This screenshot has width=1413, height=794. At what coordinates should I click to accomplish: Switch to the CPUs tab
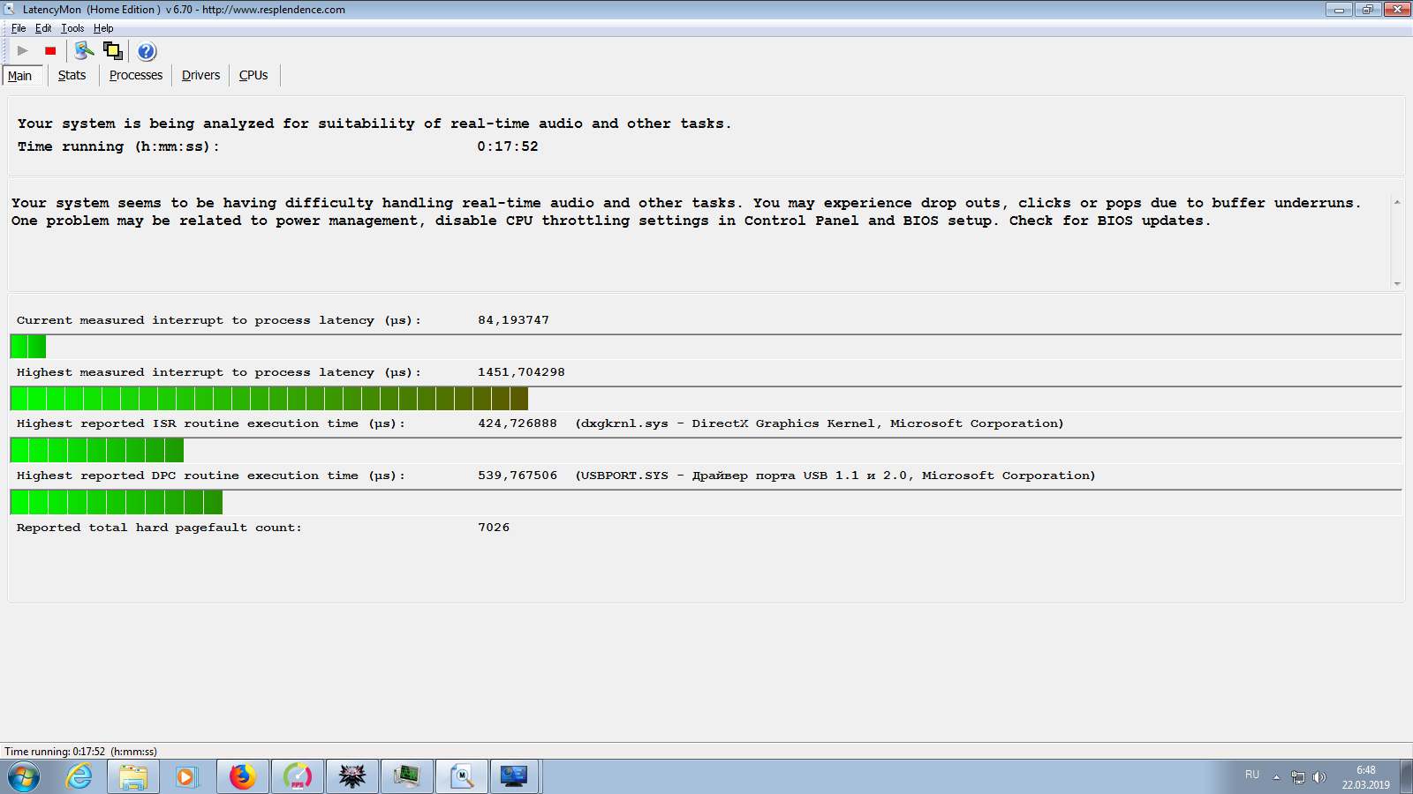tap(253, 76)
